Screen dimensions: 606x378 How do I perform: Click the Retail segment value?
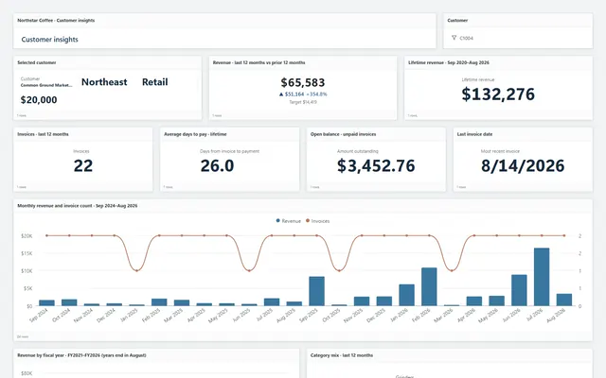(x=155, y=82)
